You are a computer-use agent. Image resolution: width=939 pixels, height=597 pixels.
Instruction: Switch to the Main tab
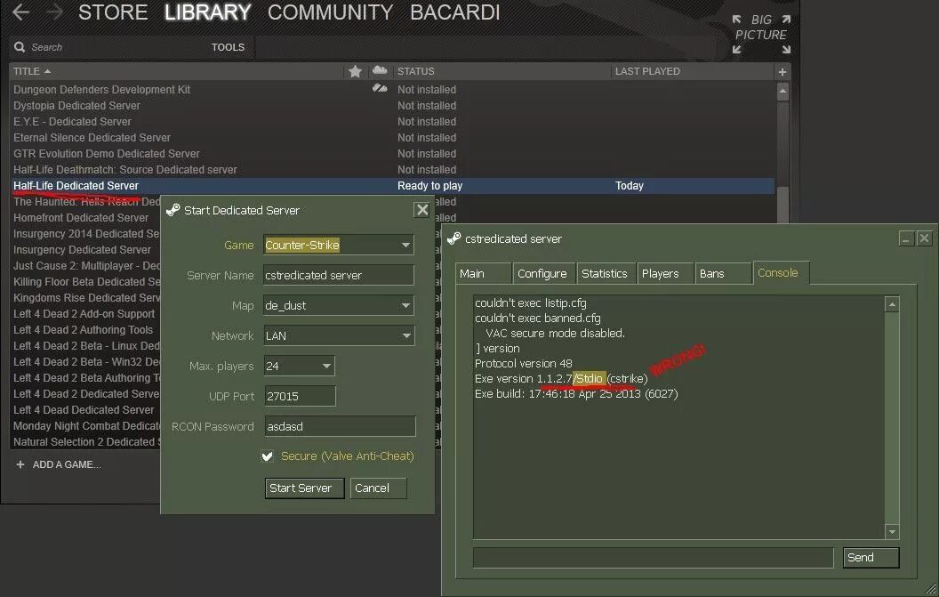click(483, 273)
